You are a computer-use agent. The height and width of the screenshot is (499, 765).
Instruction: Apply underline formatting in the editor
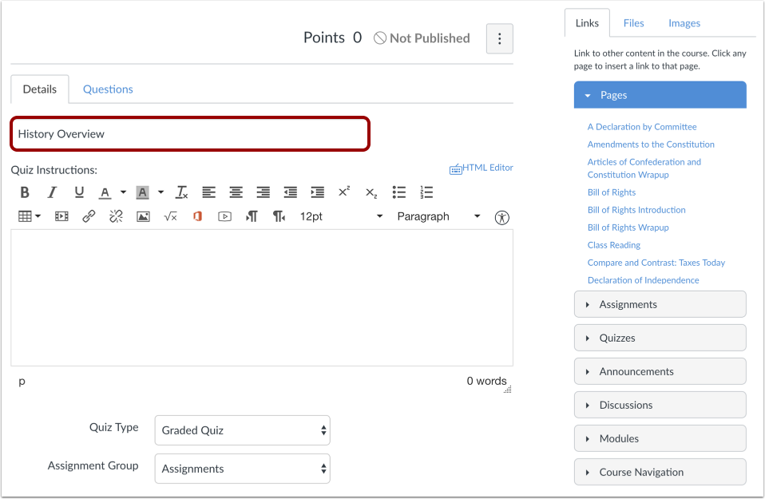click(x=79, y=192)
